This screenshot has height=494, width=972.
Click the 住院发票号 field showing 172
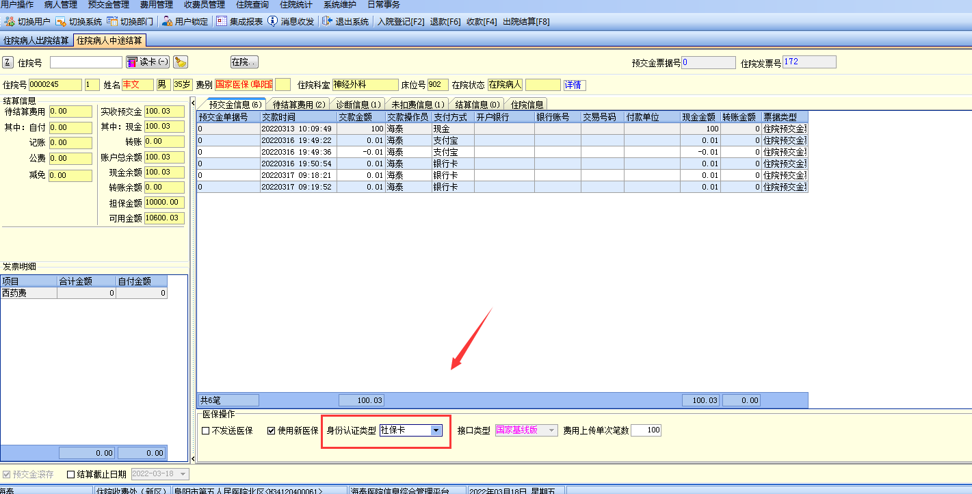(809, 62)
